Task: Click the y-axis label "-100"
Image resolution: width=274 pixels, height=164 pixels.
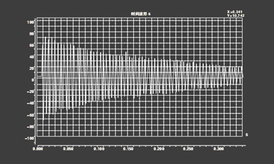Action: (29, 138)
